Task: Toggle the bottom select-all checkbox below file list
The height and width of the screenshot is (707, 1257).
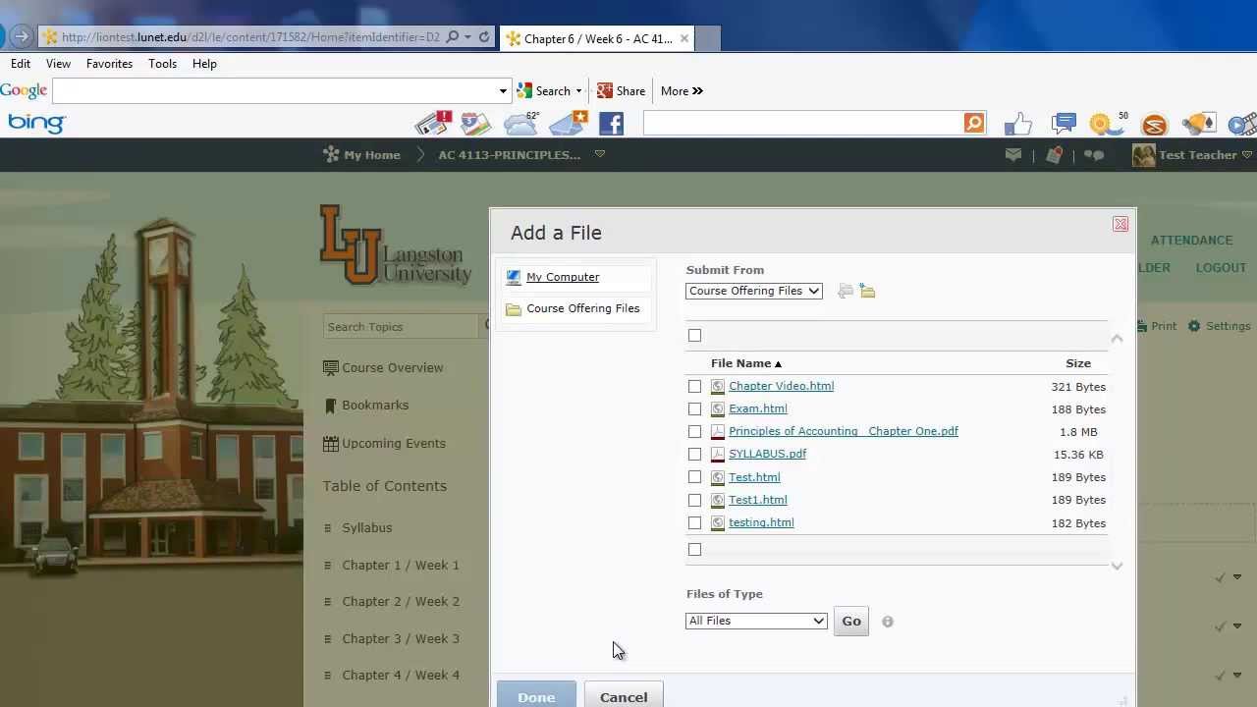Action: tap(694, 550)
